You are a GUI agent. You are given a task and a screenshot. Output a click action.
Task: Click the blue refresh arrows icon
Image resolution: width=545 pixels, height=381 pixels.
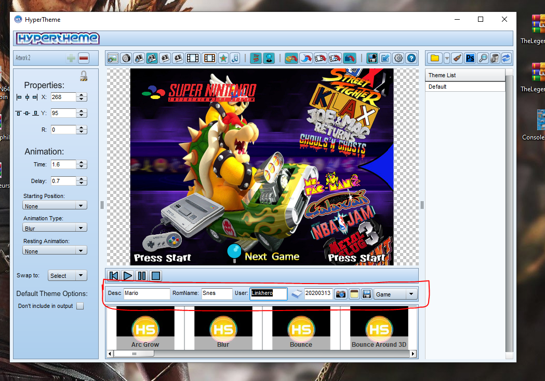pos(506,58)
